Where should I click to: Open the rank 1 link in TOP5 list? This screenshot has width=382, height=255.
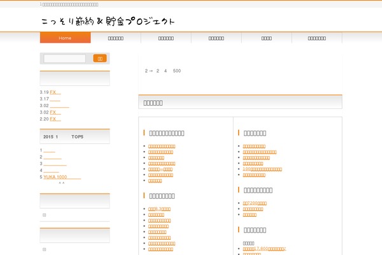click(49, 150)
